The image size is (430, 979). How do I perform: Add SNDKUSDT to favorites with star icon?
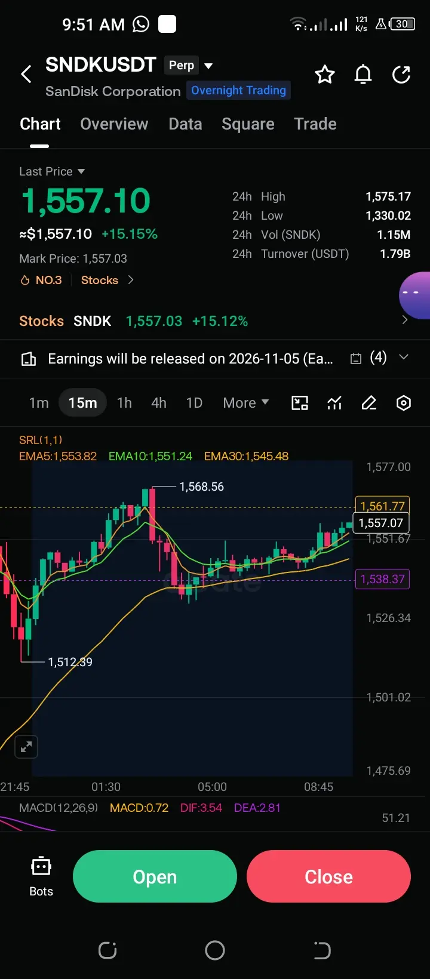coord(325,75)
